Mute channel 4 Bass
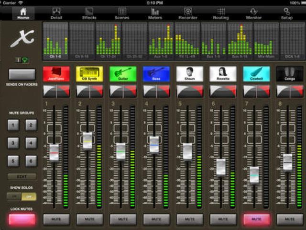The image size is (306, 230). click(156, 219)
